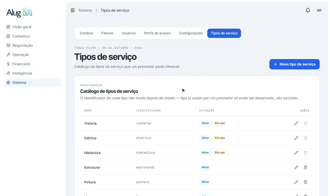Screen dimensions: 330x196
Task: Click the Pintura name cell
Action: pos(90,182)
